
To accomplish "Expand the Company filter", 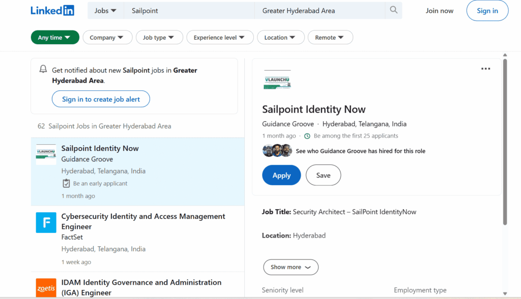I will [x=107, y=37].
